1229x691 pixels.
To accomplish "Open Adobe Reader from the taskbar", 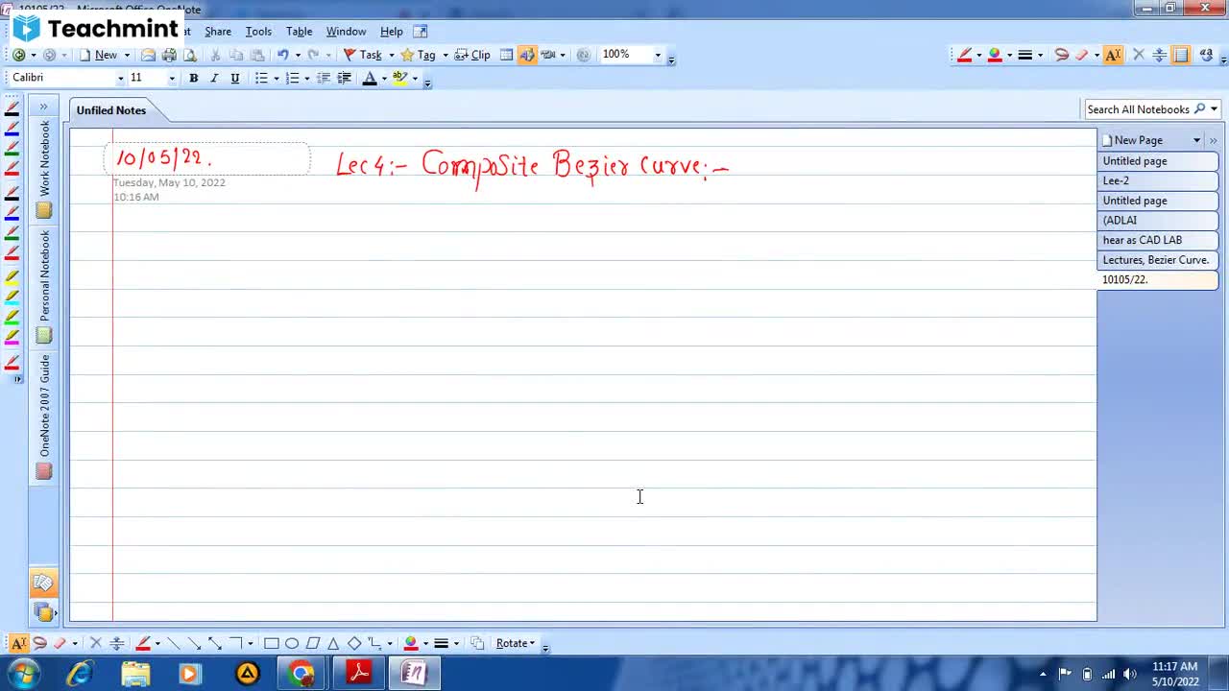I will click(x=359, y=674).
